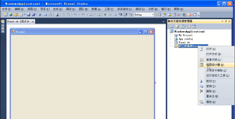This screenshot has height=119, width=235.
Task: Click Solution Explorer Properties icon
Action: coord(170,26)
